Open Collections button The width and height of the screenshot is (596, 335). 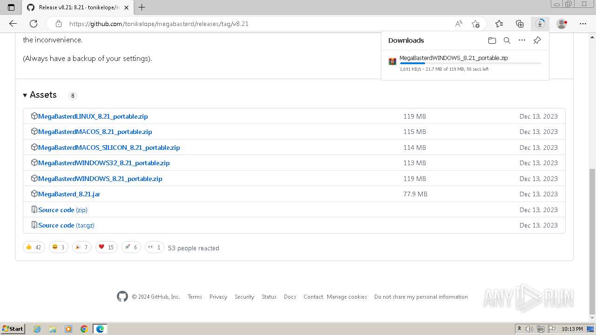click(x=520, y=24)
